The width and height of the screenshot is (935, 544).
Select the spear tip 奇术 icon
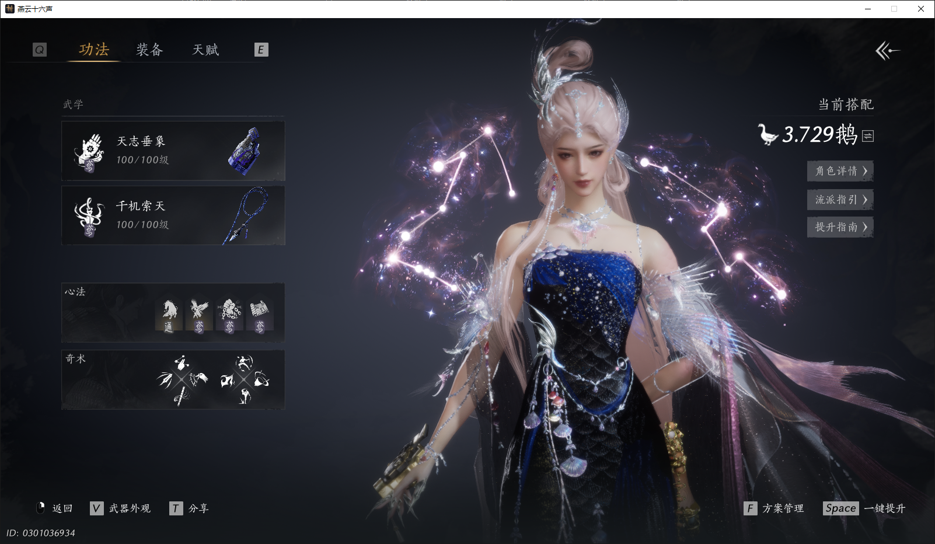click(x=165, y=380)
